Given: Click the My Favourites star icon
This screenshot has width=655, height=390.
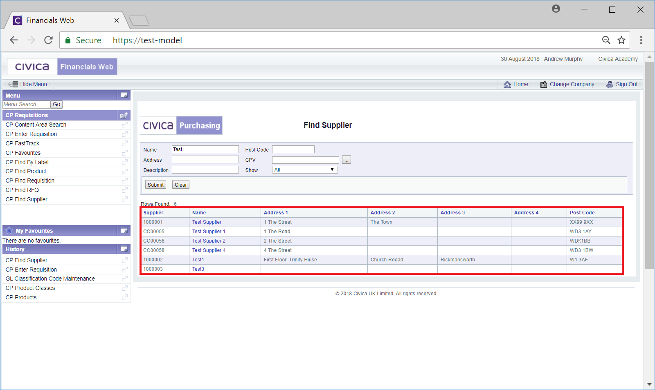Looking at the screenshot, I should 9,230.
